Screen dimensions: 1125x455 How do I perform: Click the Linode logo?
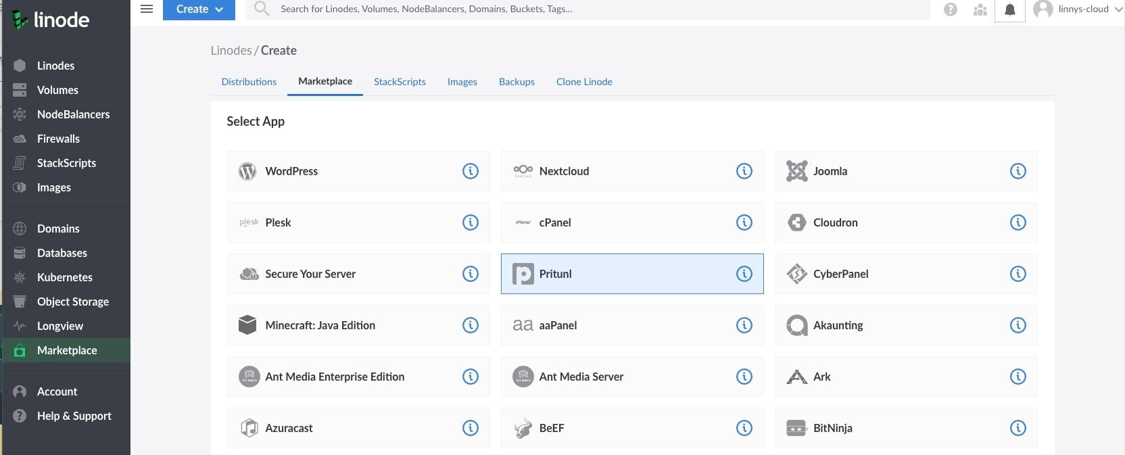pos(51,20)
